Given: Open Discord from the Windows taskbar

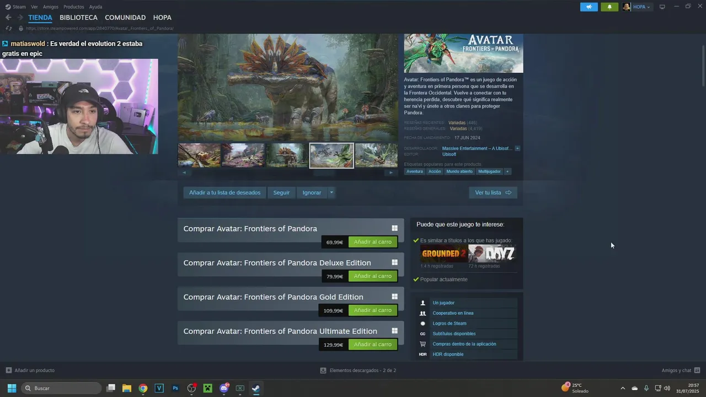Looking at the screenshot, I should point(224,388).
